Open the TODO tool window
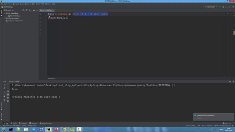Screen dimensions: 235x132 click(14, 123)
